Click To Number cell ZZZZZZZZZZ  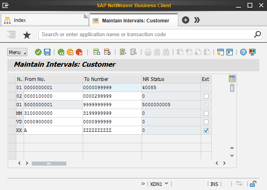click(112, 130)
